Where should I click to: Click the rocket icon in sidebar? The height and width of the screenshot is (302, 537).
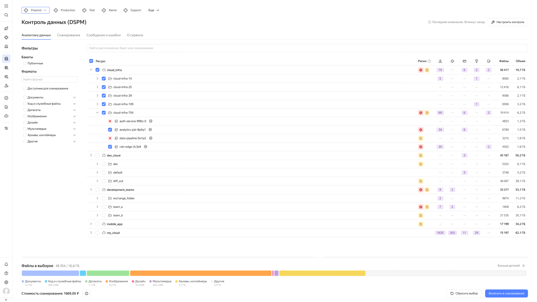[6, 28]
